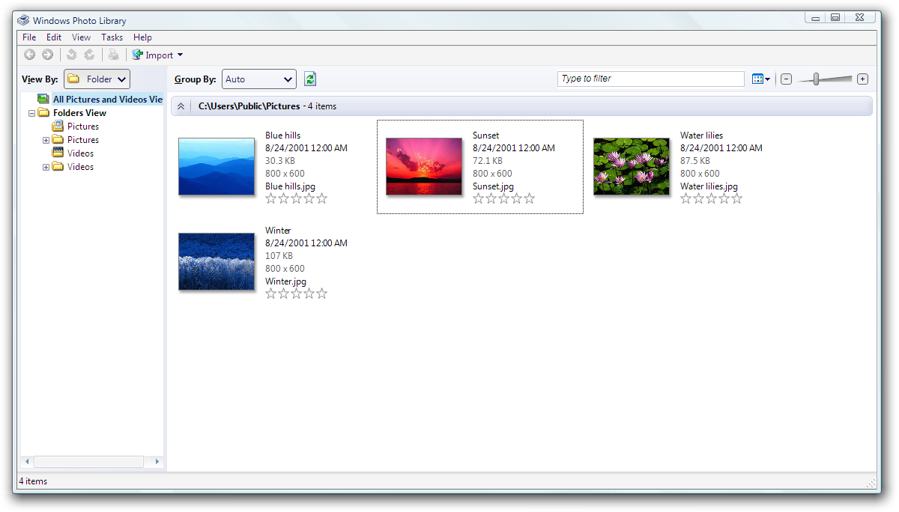Select the Sunset thumbnail image
This screenshot has width=899, height=512.
point(424,166)
